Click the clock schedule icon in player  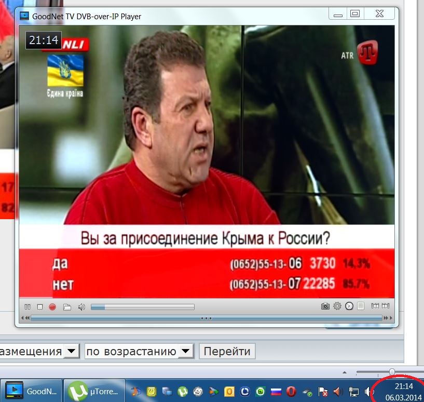coord(349,306)
